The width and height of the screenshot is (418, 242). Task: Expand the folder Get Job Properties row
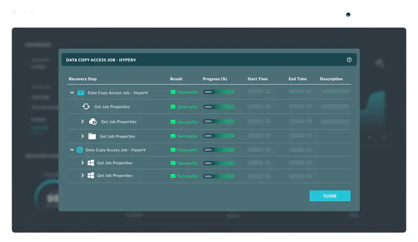[83, 136]
